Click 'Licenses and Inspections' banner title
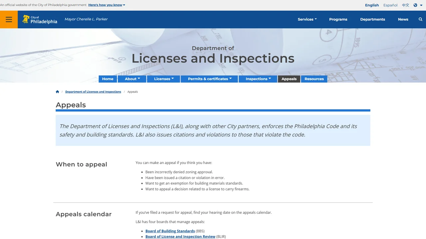This screenshot has width=426, height=239. coord(213,58)
